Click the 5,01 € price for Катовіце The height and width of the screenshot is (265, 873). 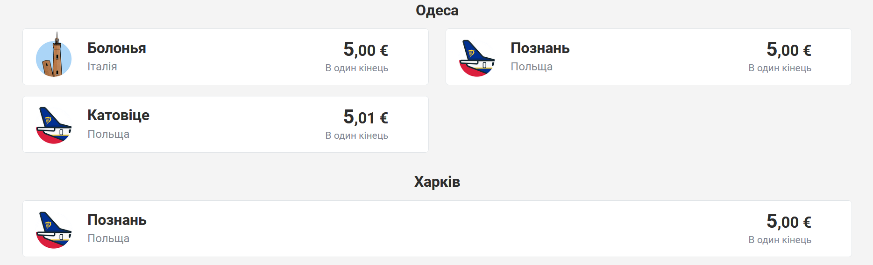pyautogui.click(x=366, y=117)
